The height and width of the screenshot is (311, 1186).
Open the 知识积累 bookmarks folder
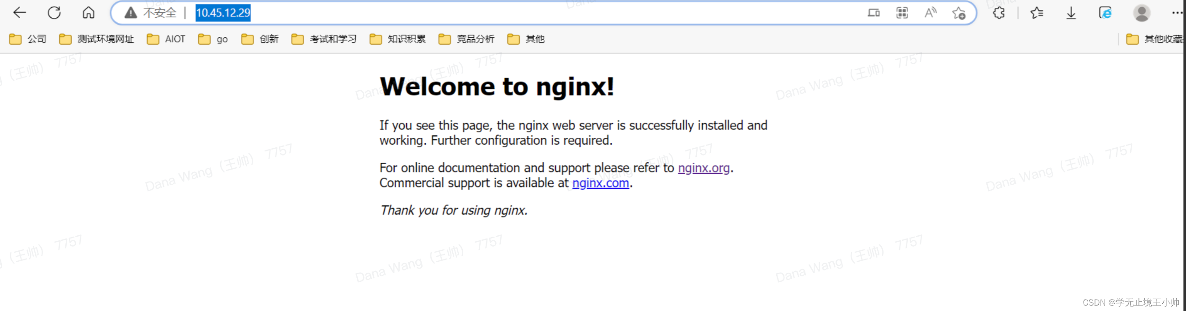(398, 39)
